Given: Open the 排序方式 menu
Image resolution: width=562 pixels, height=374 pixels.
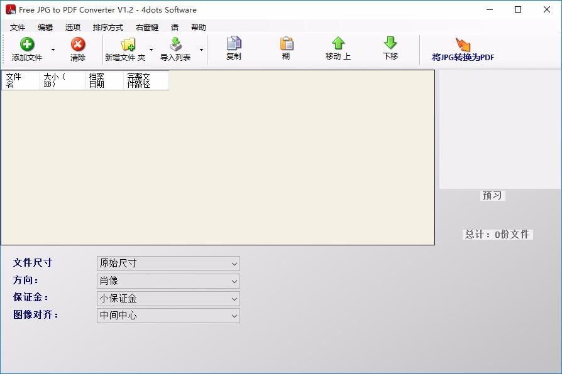Looking at the screenshot, I should click(108, 27).
